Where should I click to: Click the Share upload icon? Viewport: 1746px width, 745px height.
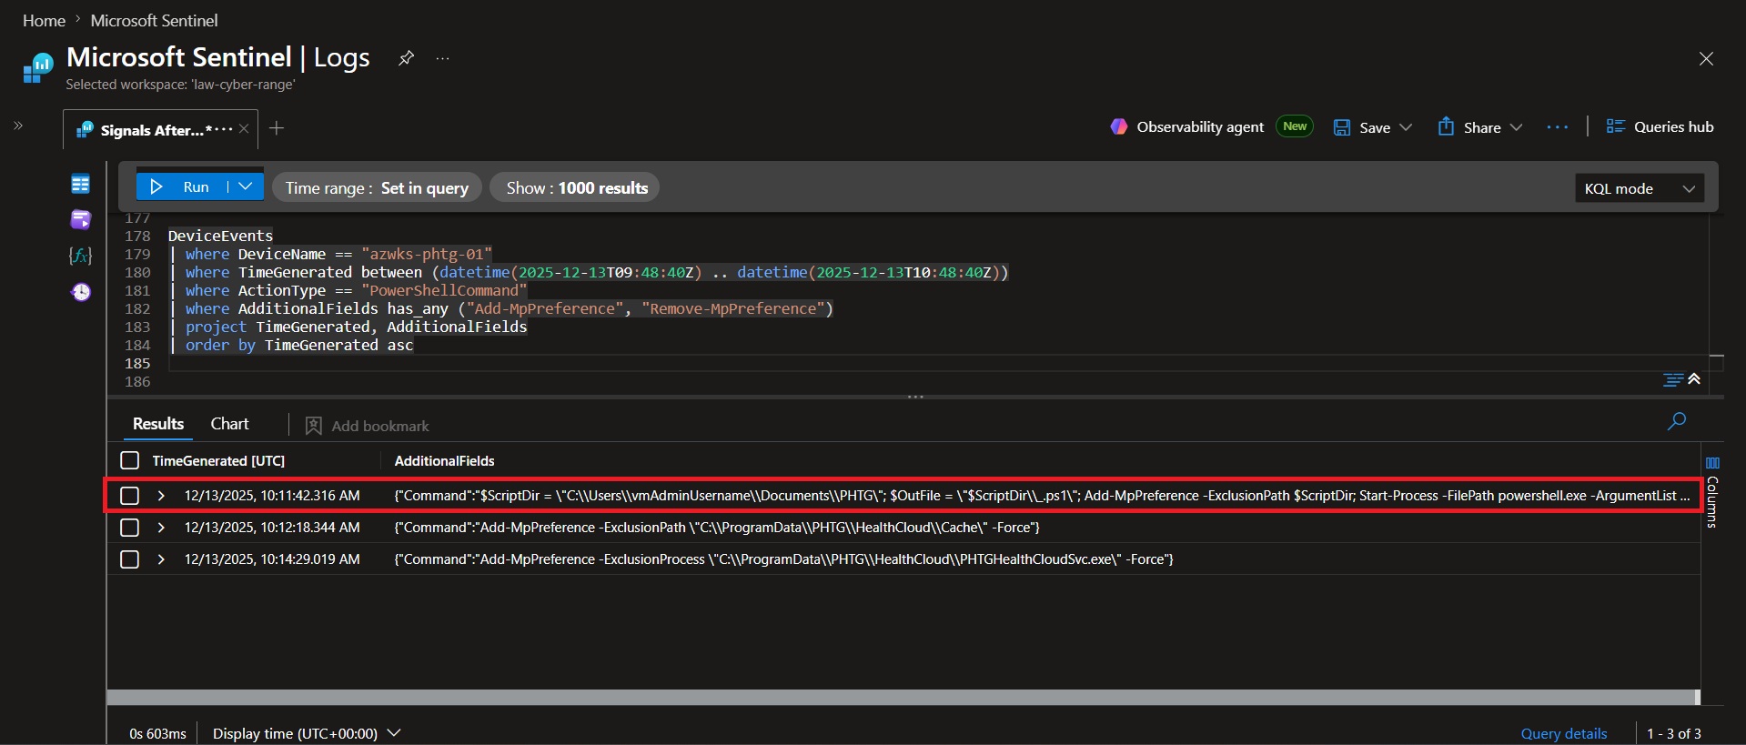(1446, 126)
